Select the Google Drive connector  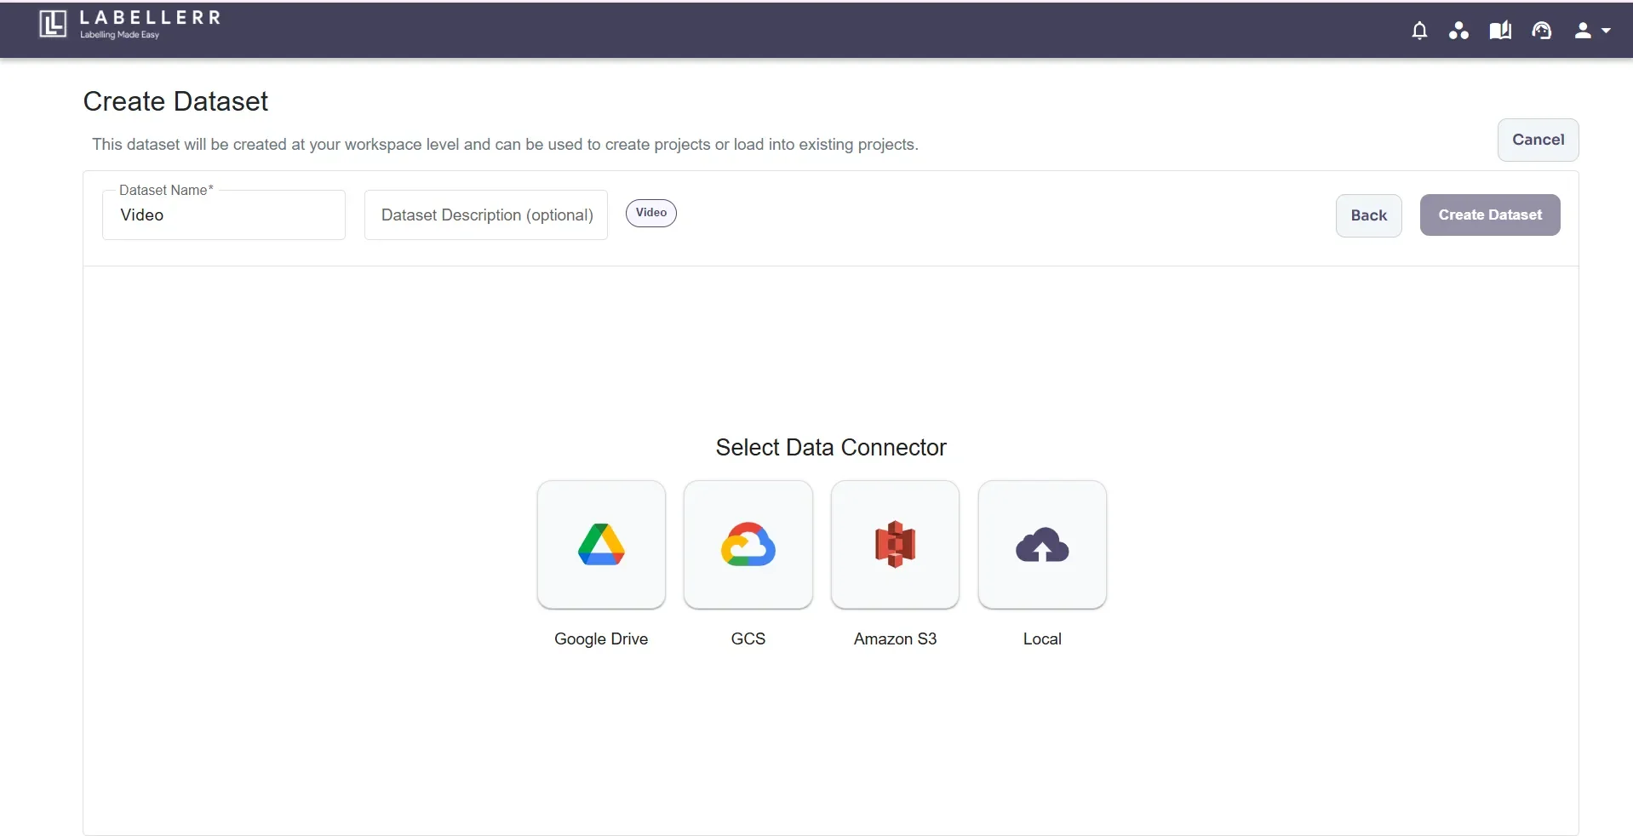[x=601, y=545]
